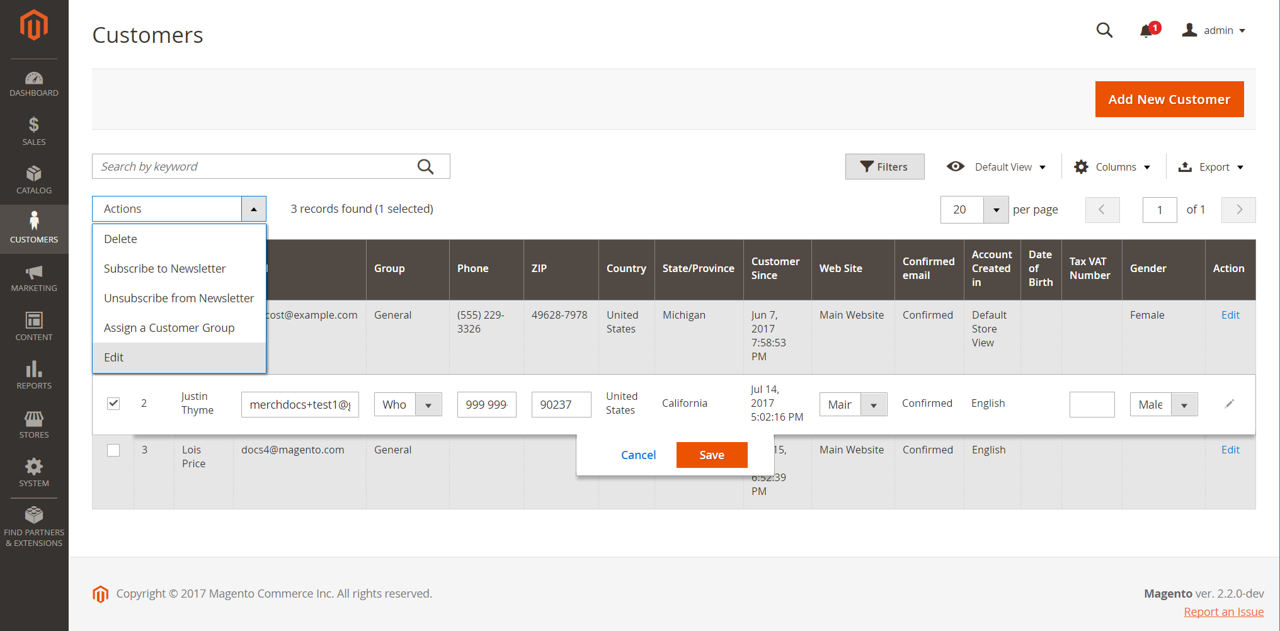Sort by ZIP column header
The width and height of the screenshot is (1280, 631).
561,269
